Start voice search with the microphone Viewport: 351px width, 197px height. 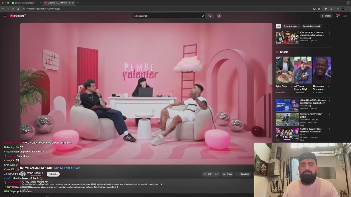pyautogui.click(x=219, y=16)
